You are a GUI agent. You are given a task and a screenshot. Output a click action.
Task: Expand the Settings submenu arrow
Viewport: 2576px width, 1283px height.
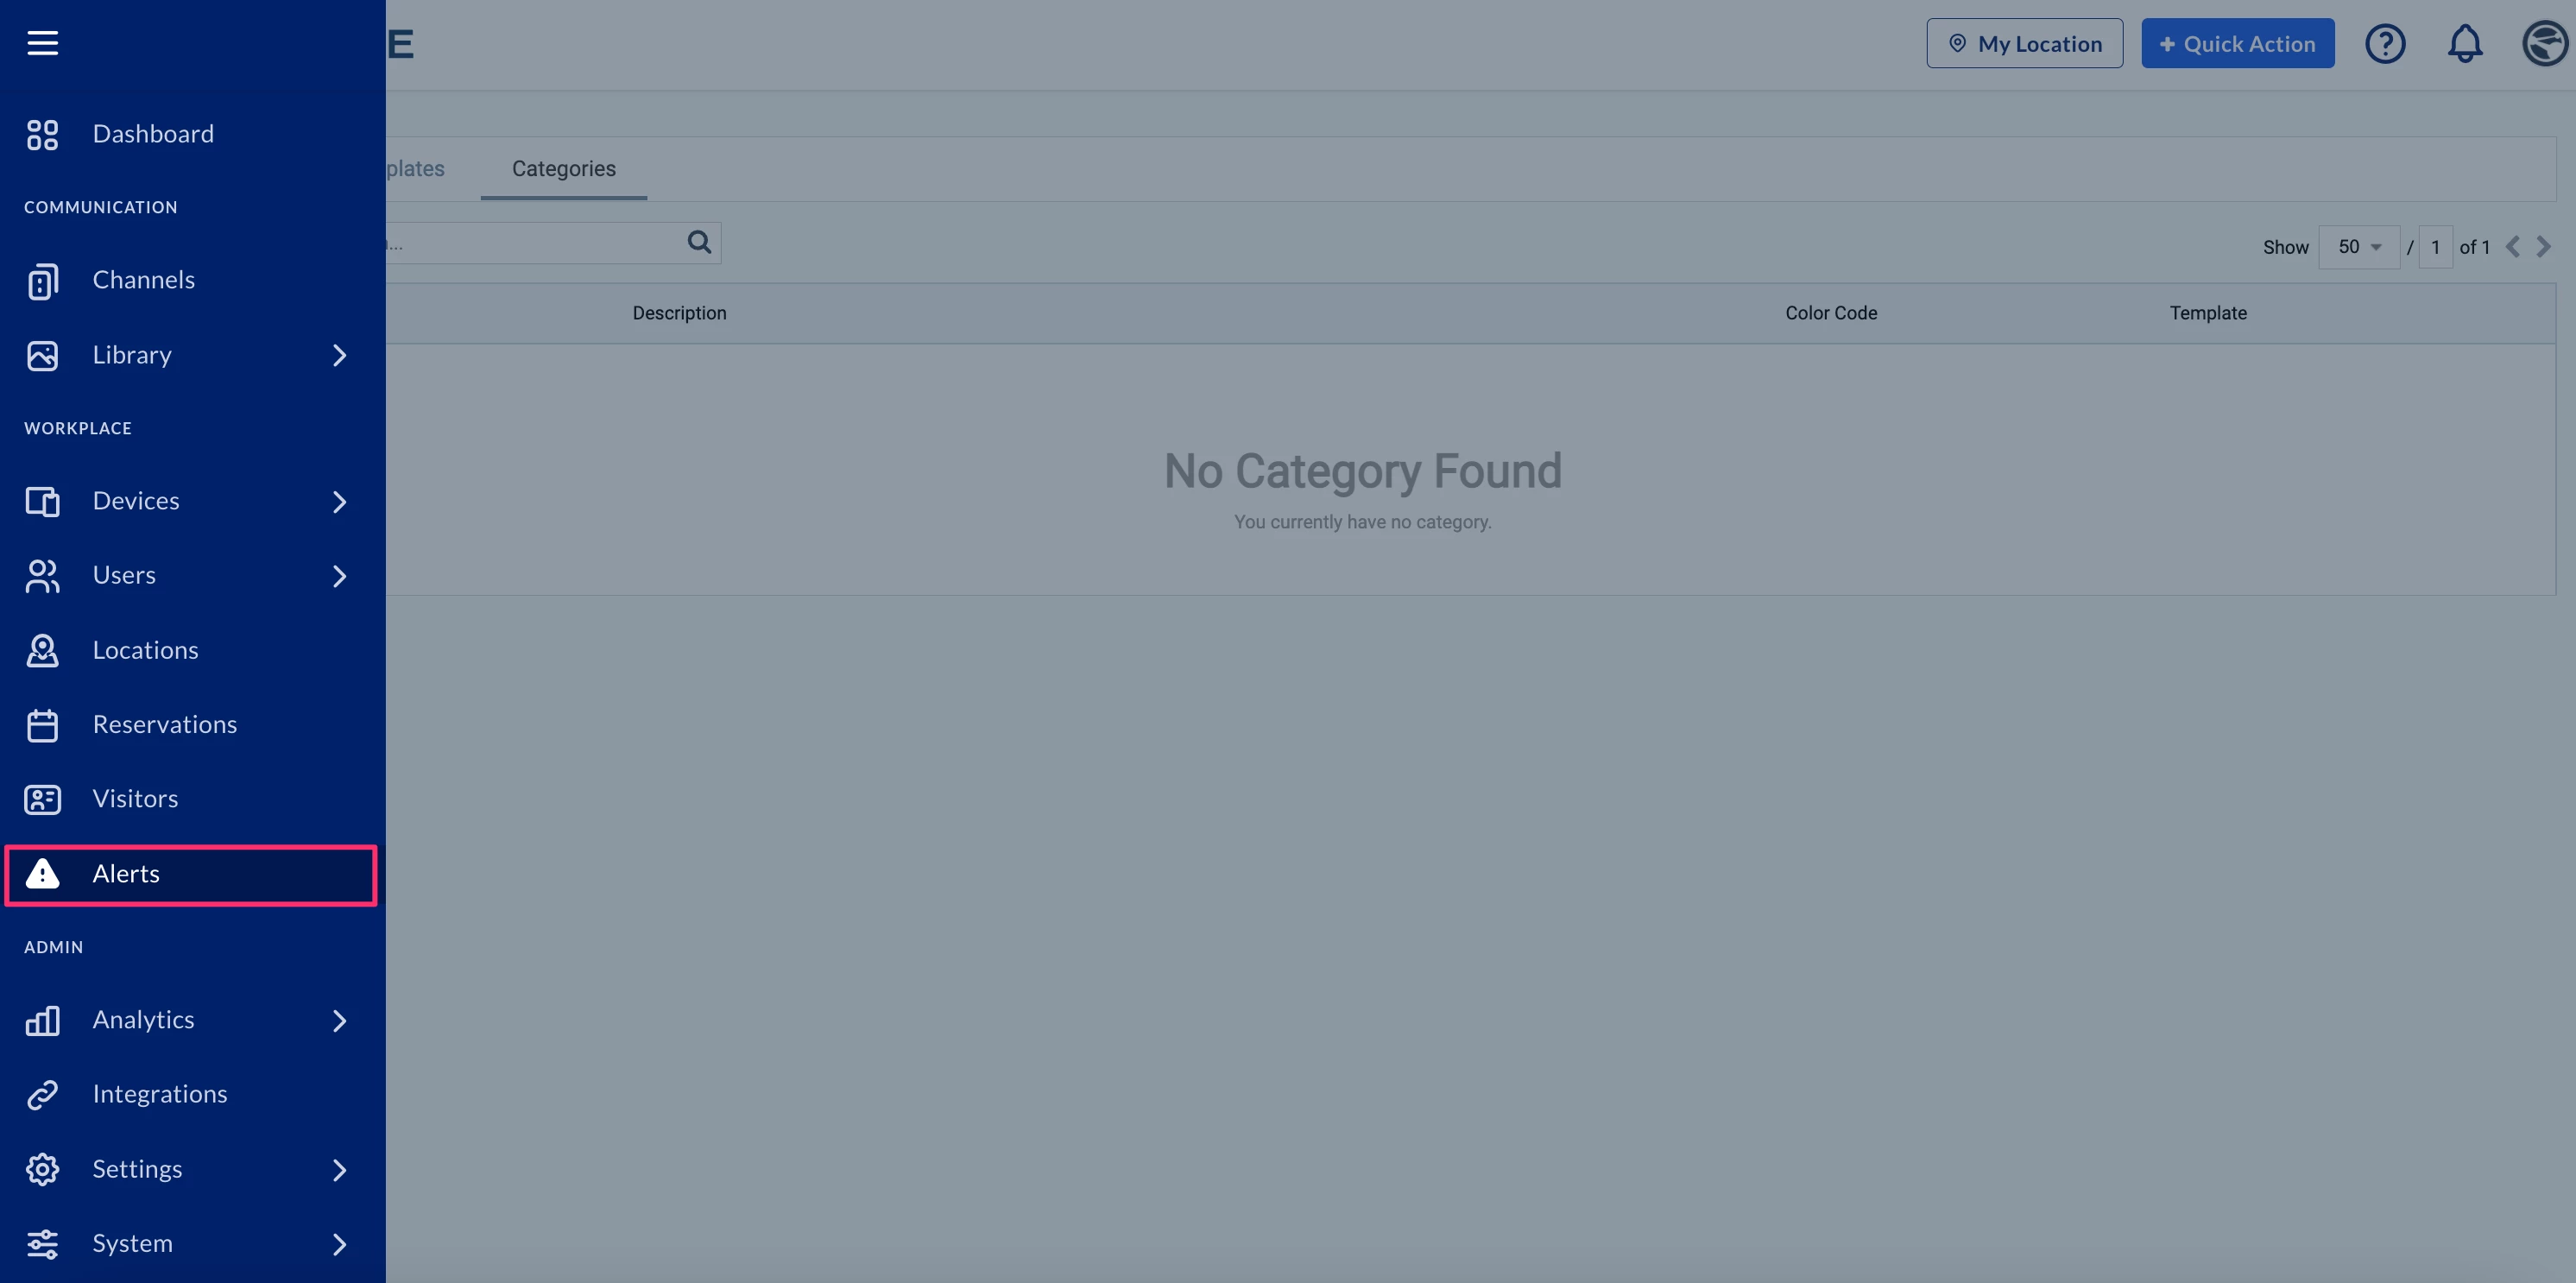coord(339,1169)
